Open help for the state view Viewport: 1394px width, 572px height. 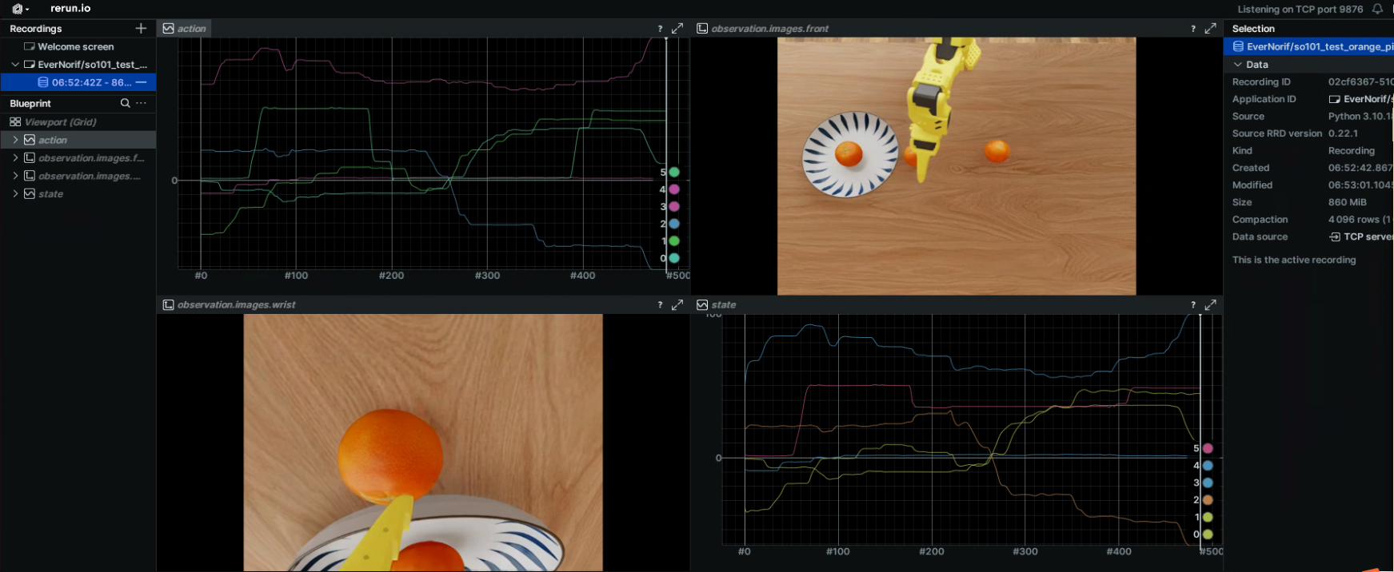(x=1193, y=304)
